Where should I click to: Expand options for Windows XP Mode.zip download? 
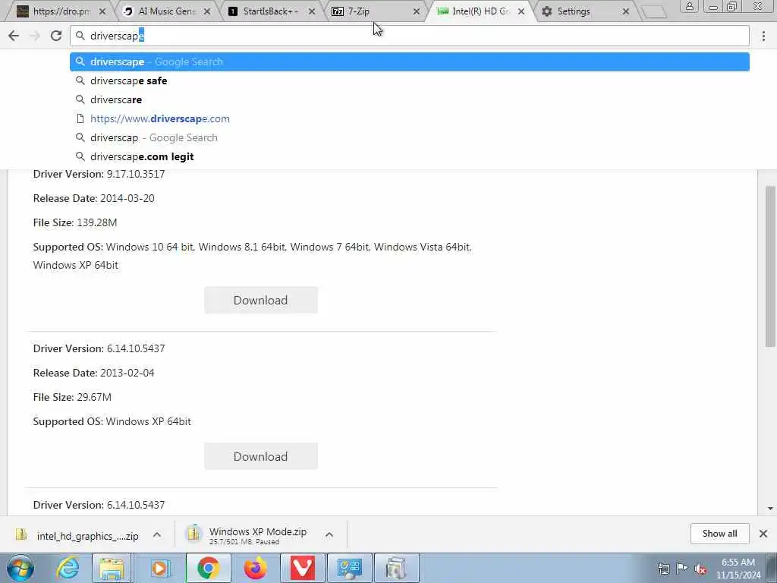point(329,534)
